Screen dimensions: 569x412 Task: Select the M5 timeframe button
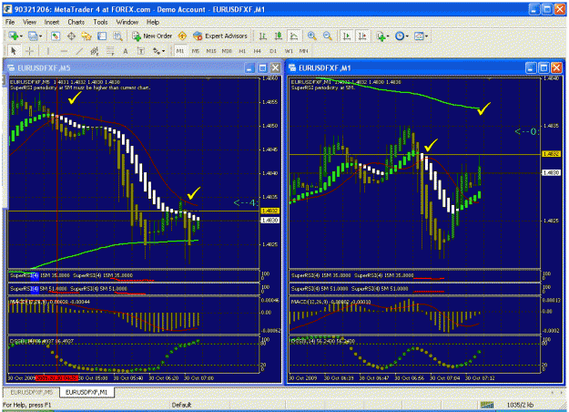point(196,51)
